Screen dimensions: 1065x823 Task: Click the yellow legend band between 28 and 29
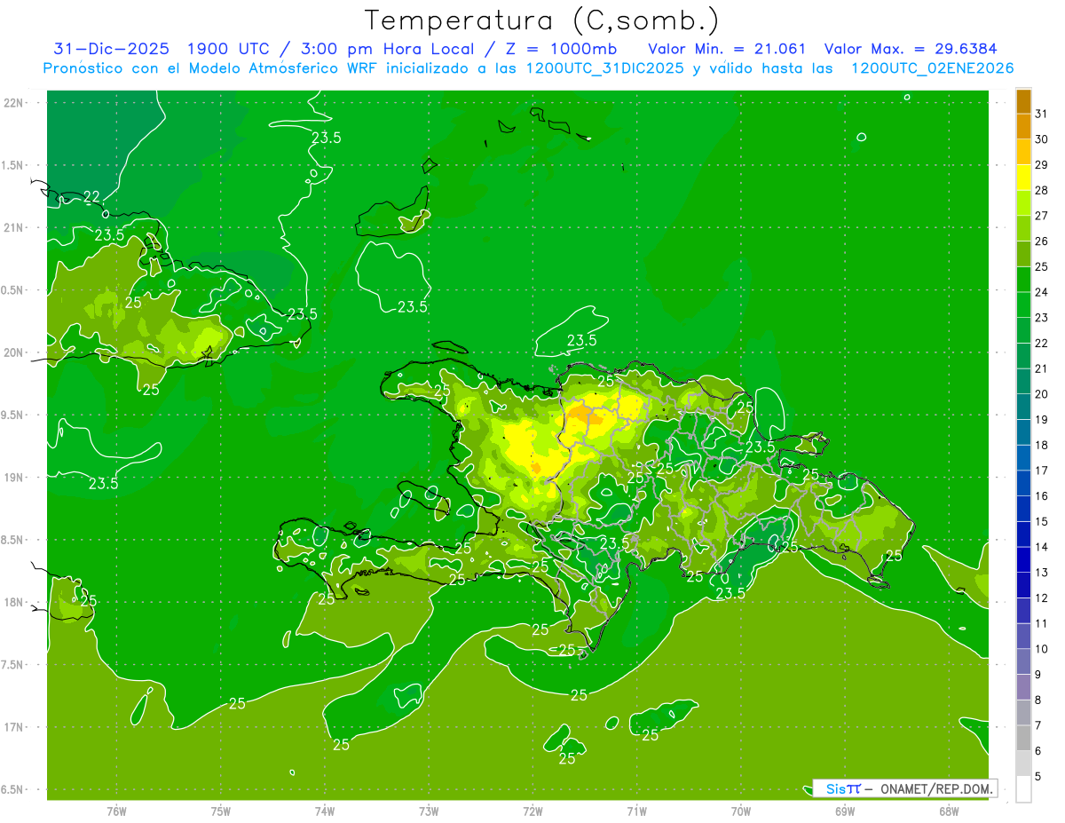[x=1023, y=178]
